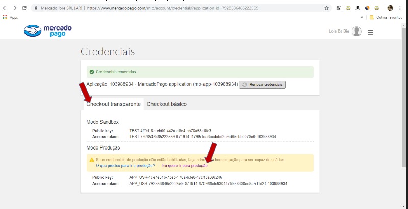Viewport: 408px width, 209px height.
Task: Click green extension icon beside profile avatar
Action: (376, 8)
